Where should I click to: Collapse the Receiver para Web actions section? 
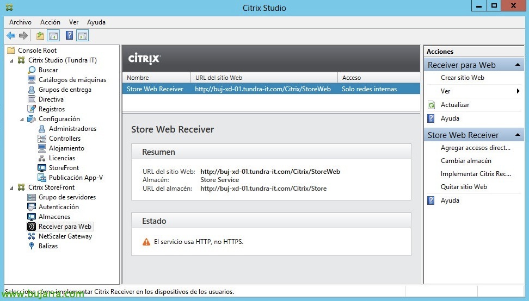(518, 65)
